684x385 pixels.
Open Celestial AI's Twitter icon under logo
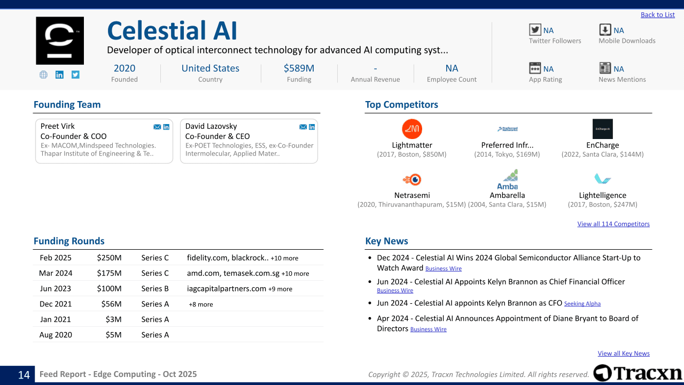point(75,75)
